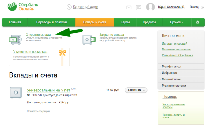Click the Сбербанк Онлайн logo
The height and width of the screenshot is (128, 208).
click(21, 7)
